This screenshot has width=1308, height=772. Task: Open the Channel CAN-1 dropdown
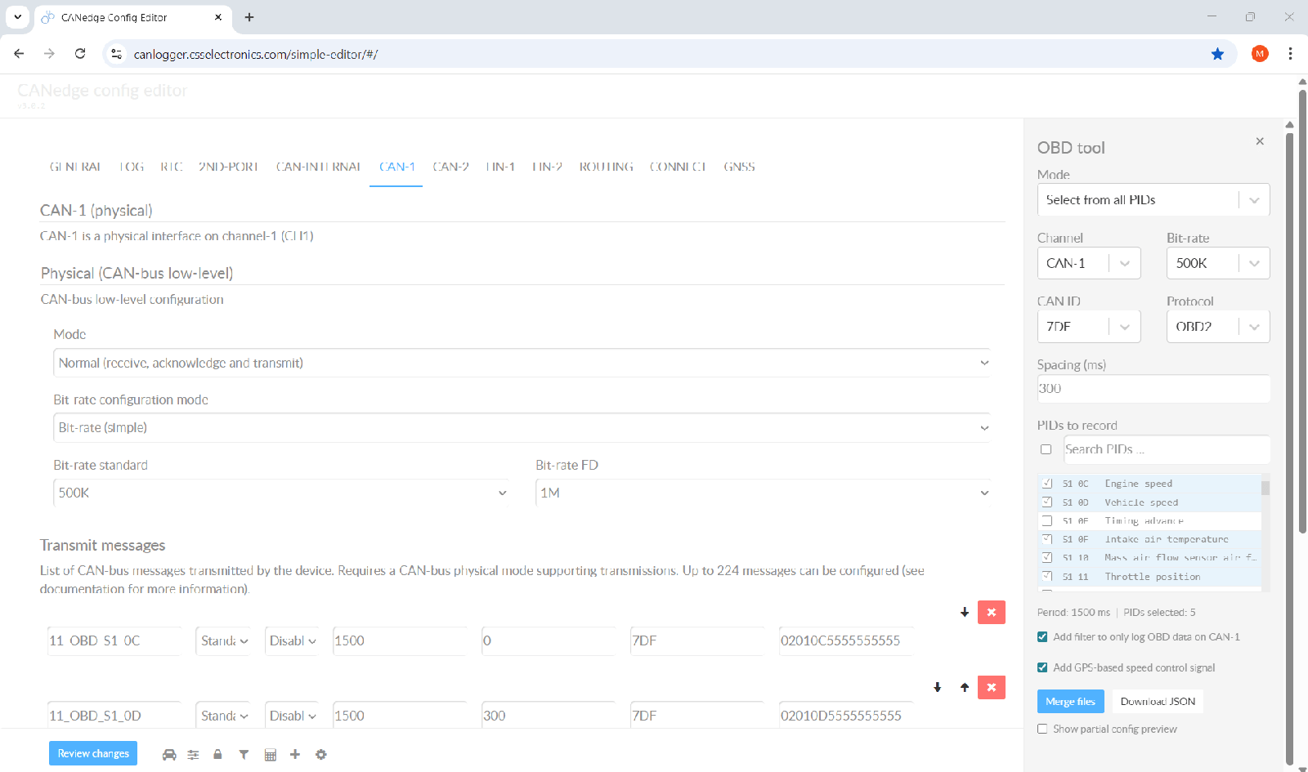coord(1089,263)
